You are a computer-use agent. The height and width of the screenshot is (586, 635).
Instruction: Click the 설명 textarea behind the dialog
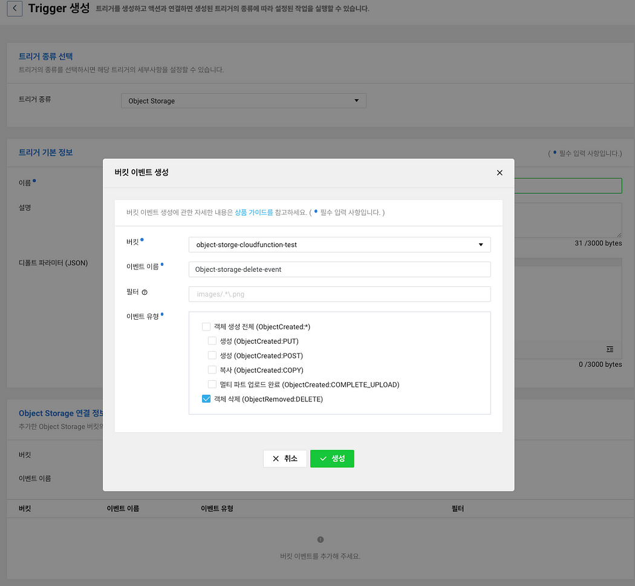point(568,220)
